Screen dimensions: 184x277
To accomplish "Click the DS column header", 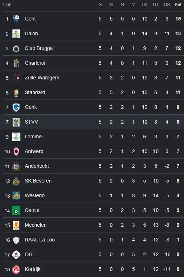I will tap(167, 5).
